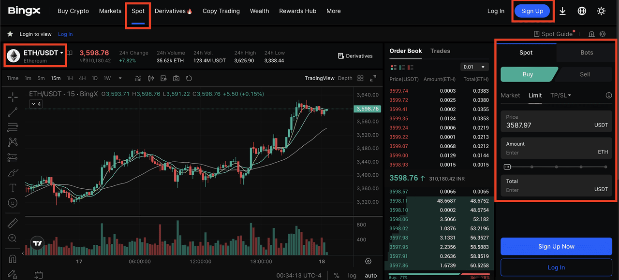Switch to the Bots tab
The width and height of the screenshot is (619, 280).
[587, 53]
